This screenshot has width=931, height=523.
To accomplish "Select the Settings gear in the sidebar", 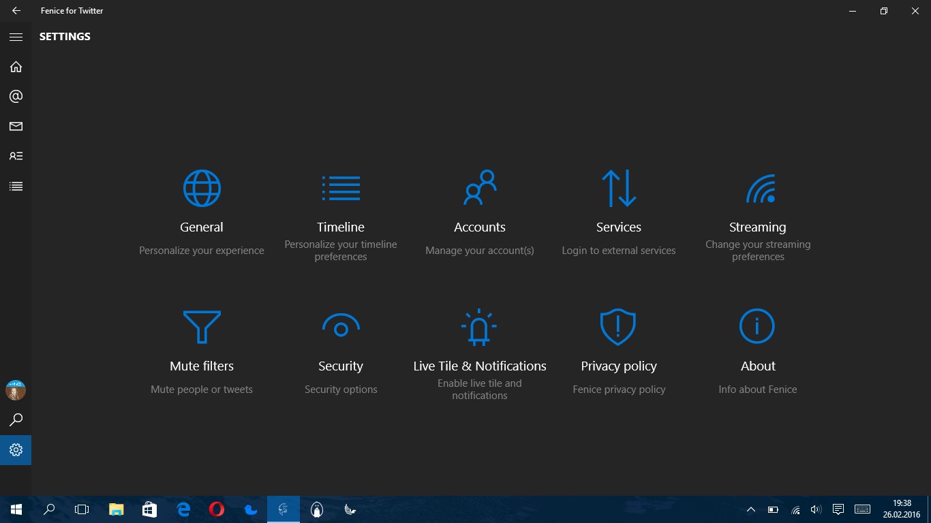I will pyautogui.click(x=16, y=450).
